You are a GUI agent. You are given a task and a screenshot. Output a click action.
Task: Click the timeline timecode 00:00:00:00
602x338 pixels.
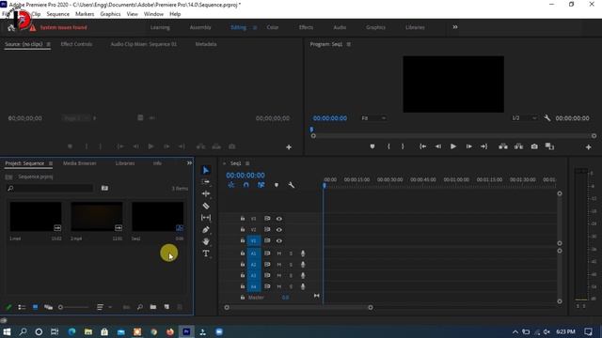pyautogui.click(x=246, y=176)
